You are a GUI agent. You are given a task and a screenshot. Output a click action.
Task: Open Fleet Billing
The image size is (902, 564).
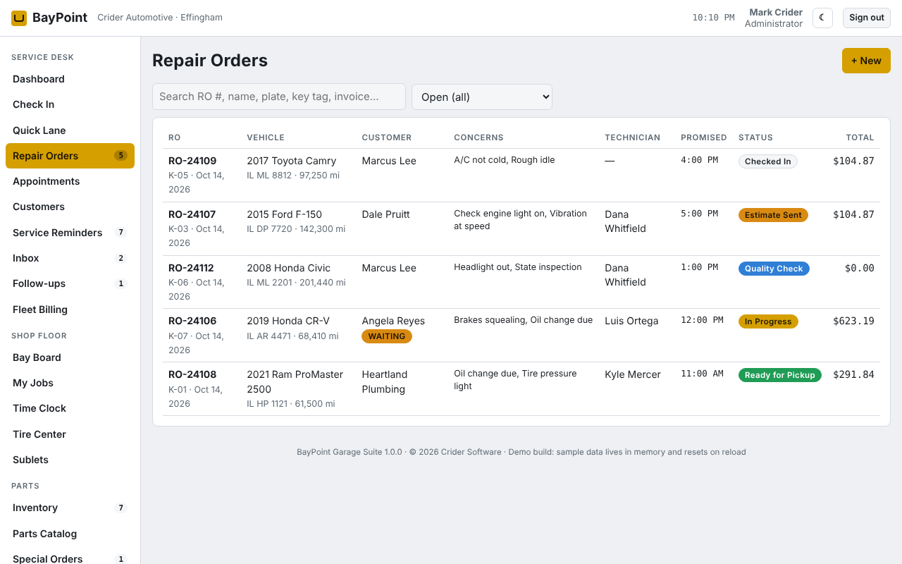70,309
